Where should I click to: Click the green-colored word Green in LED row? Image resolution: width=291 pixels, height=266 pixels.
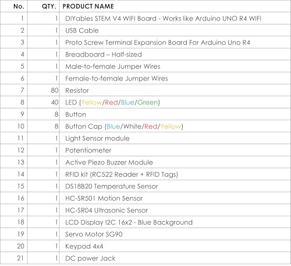tap(147, 103)
